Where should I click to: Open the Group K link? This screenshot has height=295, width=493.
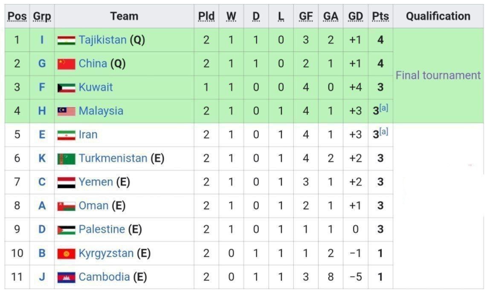(42, 159)
